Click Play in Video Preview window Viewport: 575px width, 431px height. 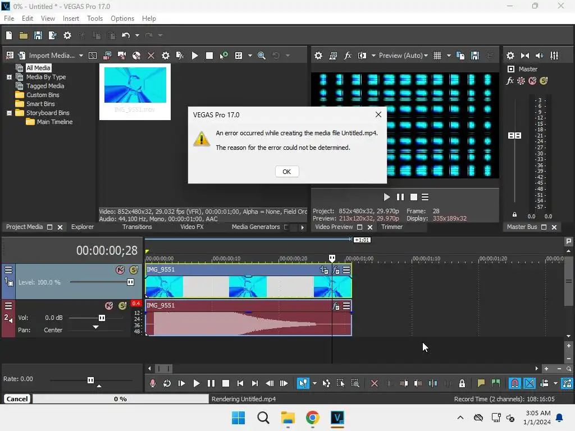pyautogui.click(x=386, y=197)
